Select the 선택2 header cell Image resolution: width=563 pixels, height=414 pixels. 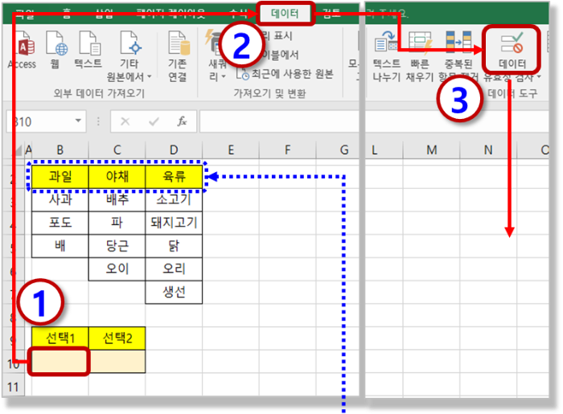coord(117,338)
